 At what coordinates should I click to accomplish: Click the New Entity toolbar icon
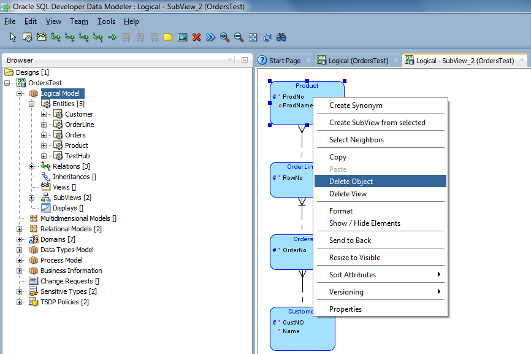point(27,37)
